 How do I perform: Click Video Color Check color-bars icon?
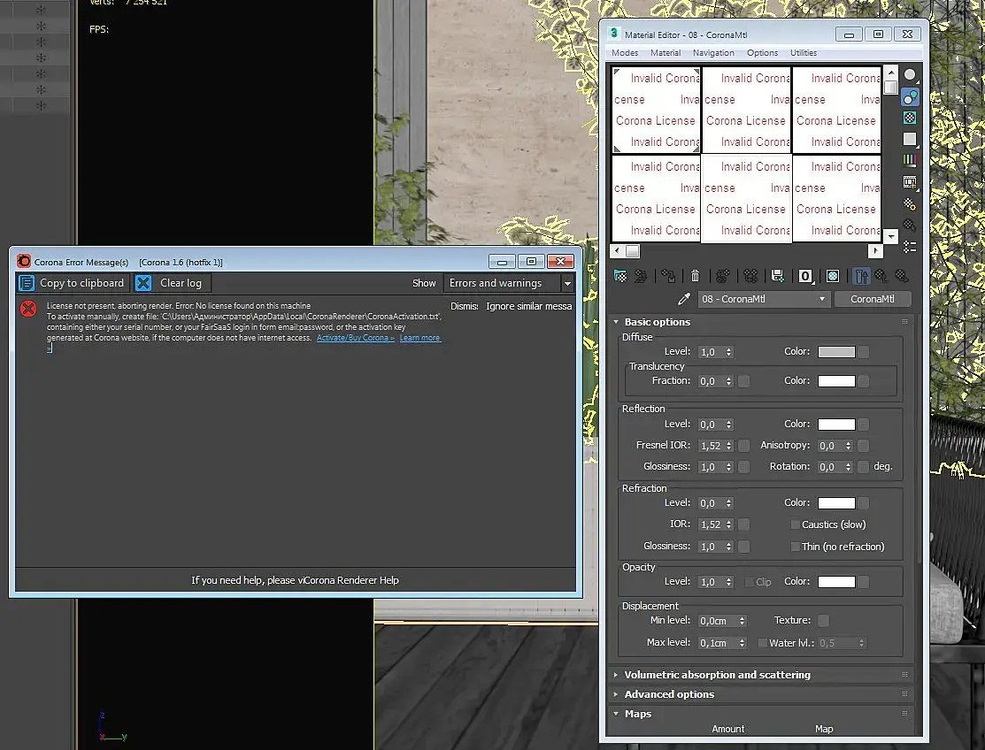point(910,160)
